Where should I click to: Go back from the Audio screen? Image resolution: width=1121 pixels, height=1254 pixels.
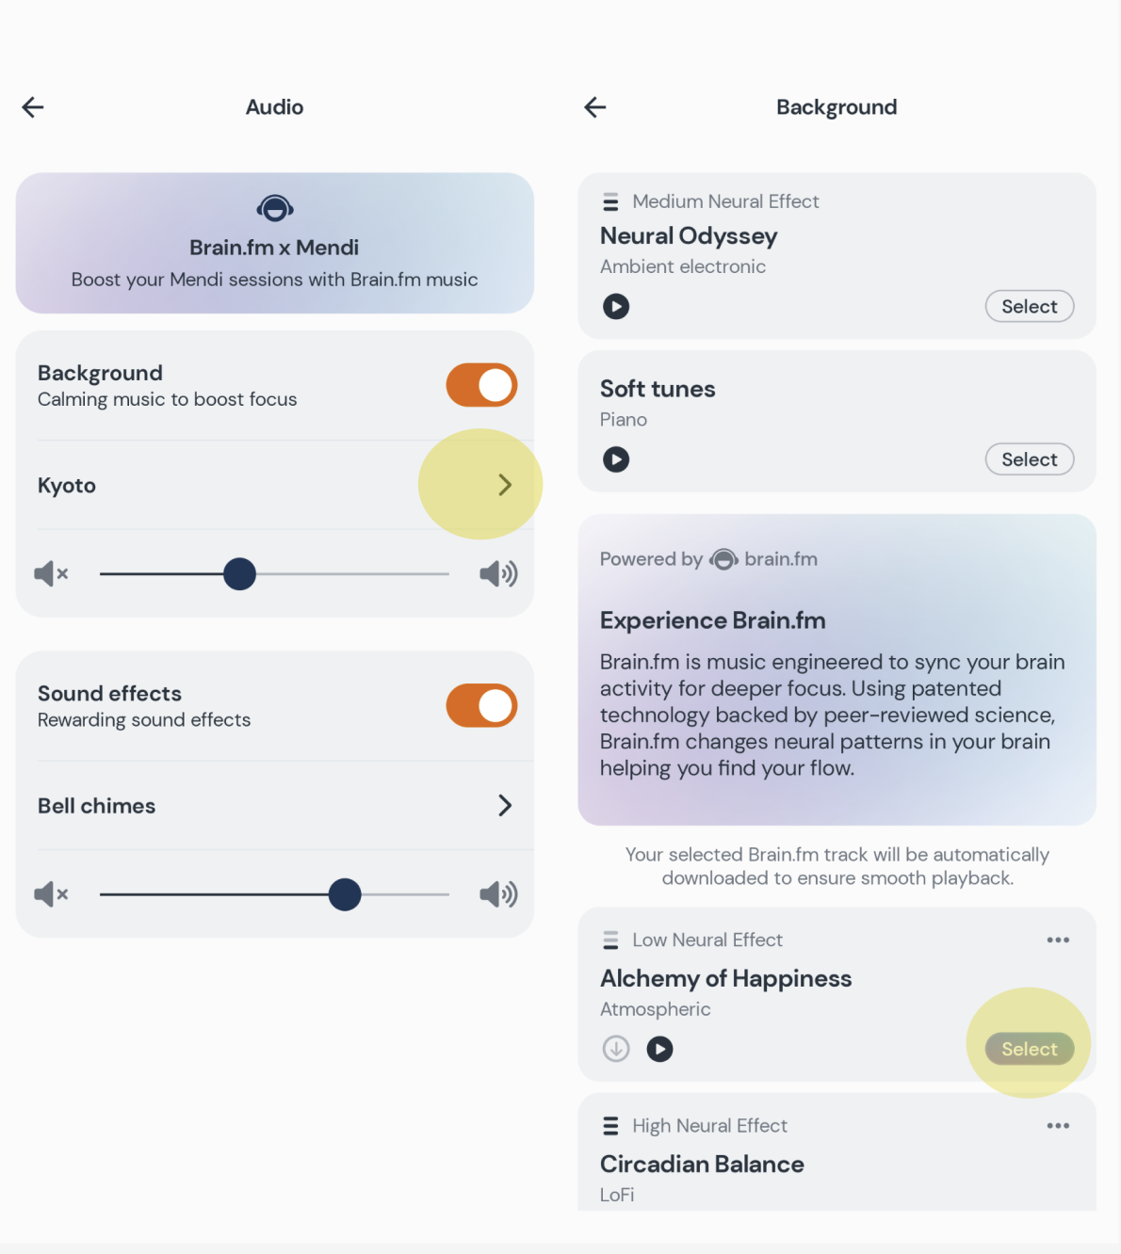pos(33,107)
